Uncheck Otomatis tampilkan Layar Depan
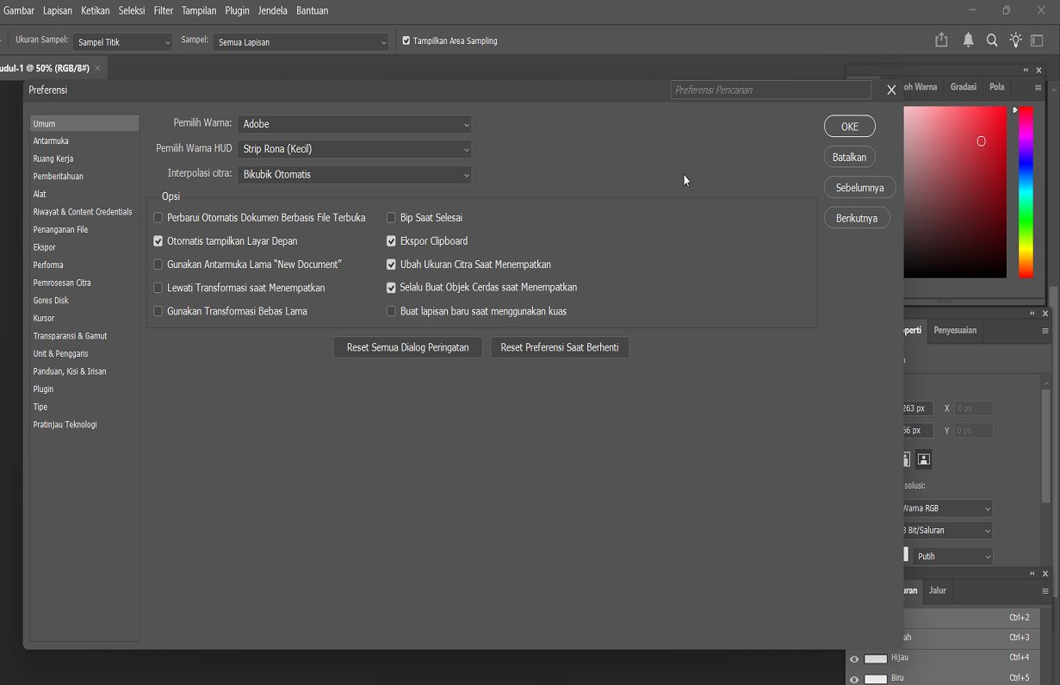Viewport: 1060px width, 685px height. coord(158,241)
